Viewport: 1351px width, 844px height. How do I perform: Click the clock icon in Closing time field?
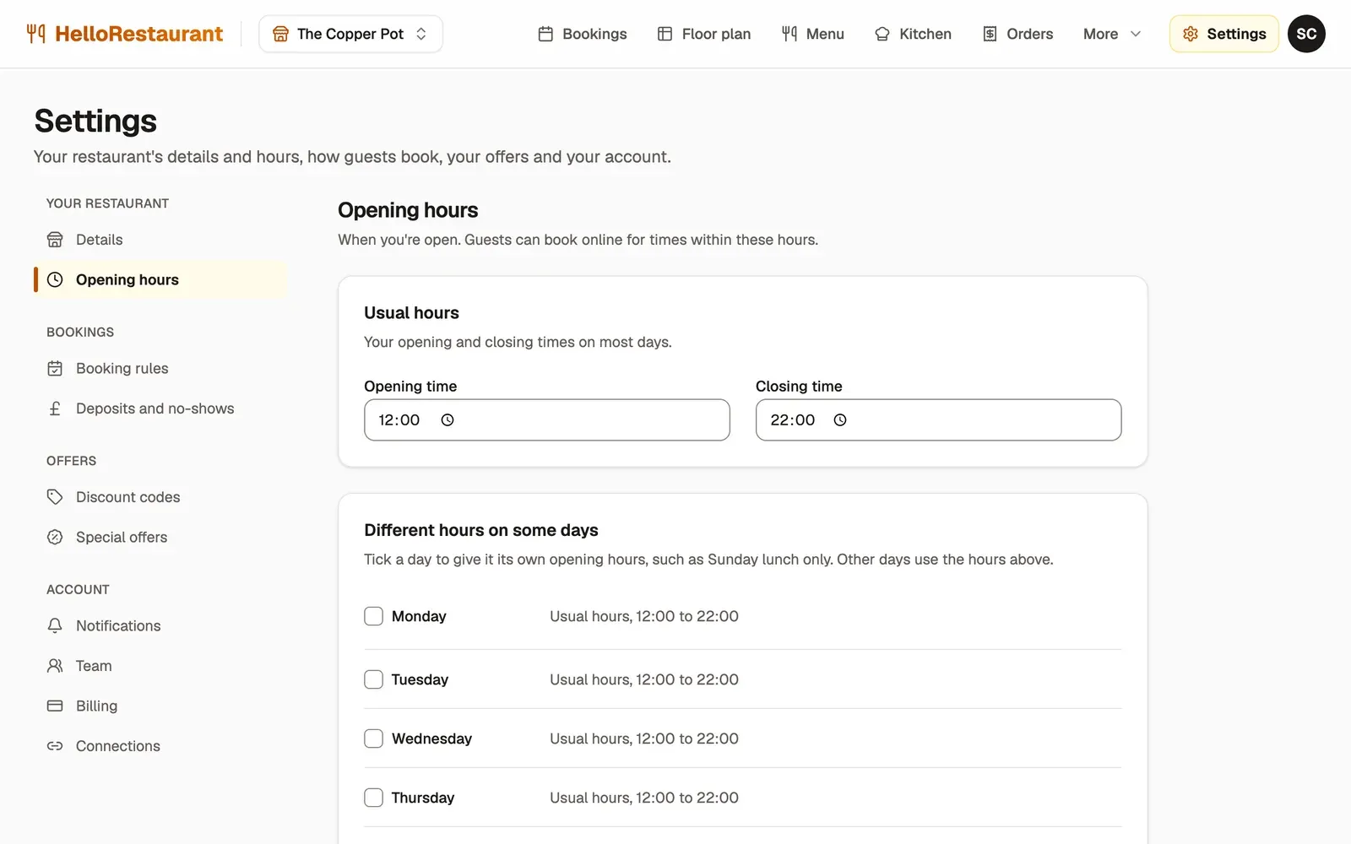840,420
